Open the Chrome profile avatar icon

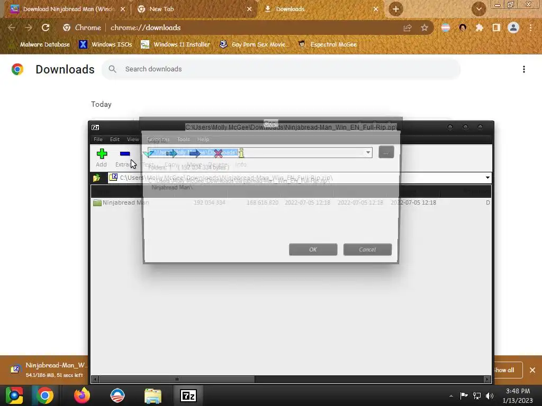[513, 27]
